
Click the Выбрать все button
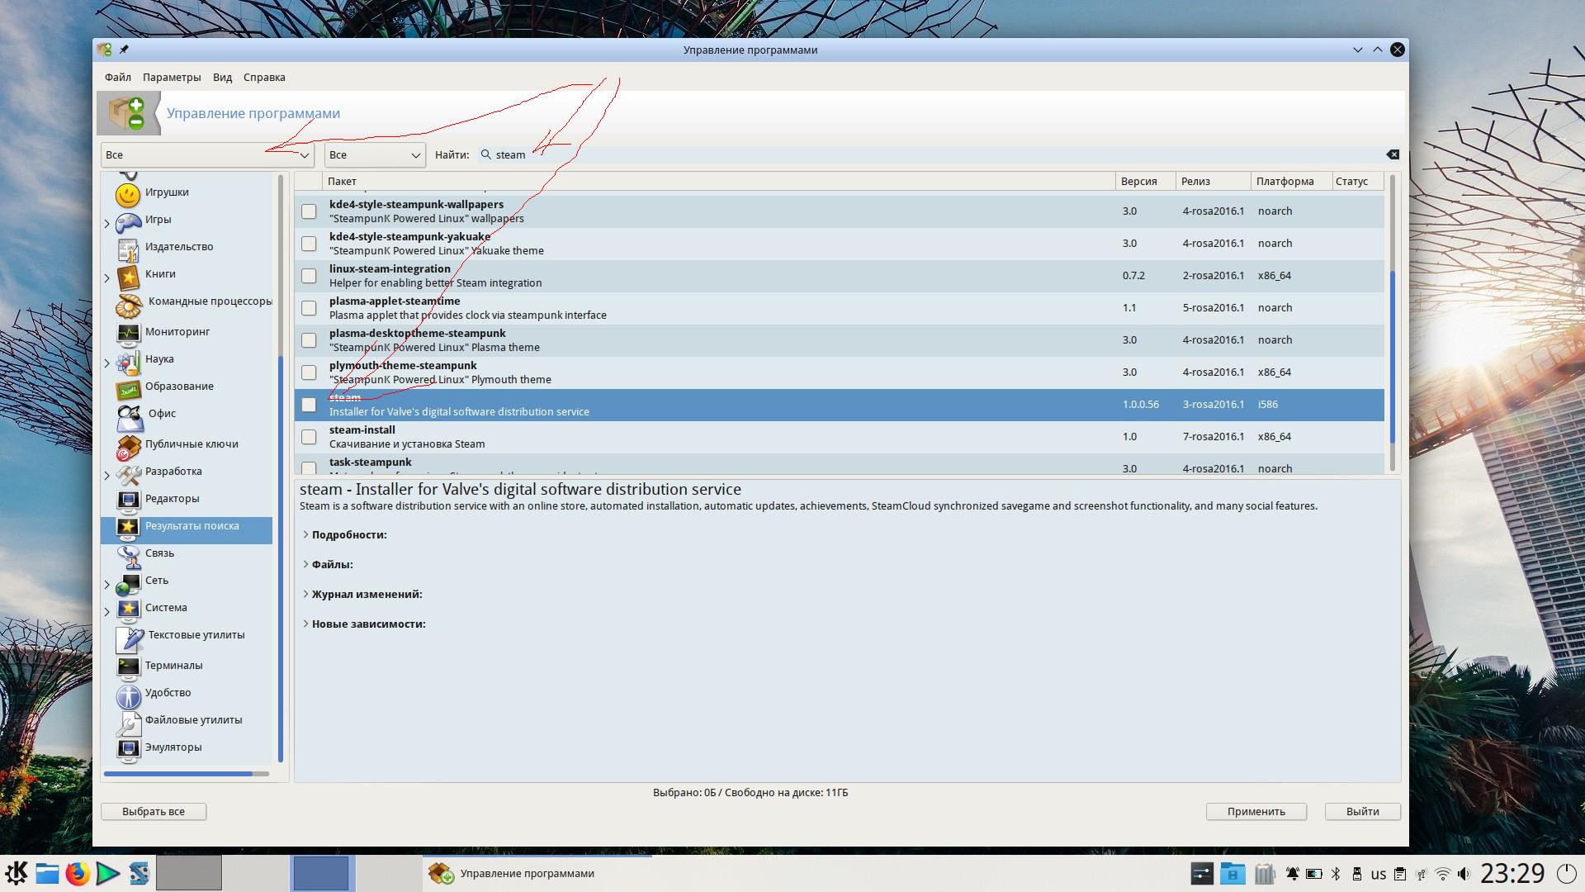154,812
